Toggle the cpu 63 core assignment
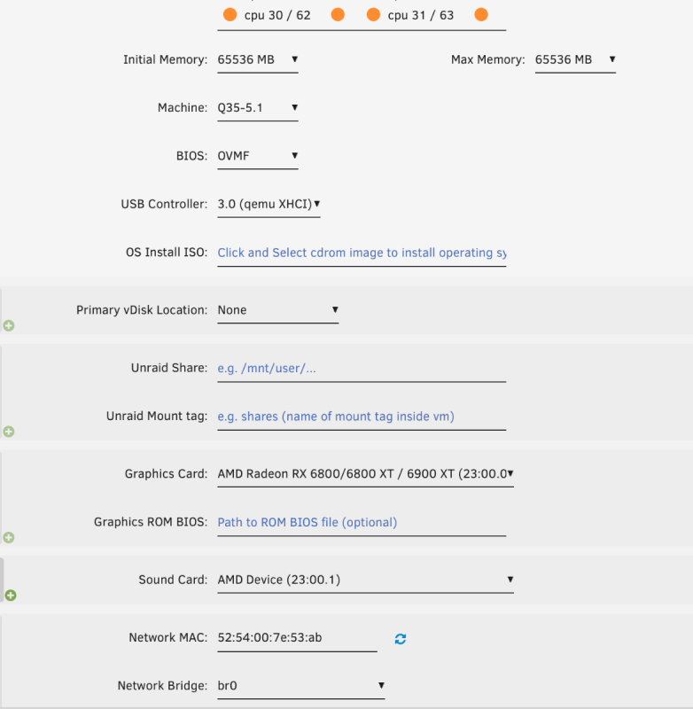 (481, 15)
